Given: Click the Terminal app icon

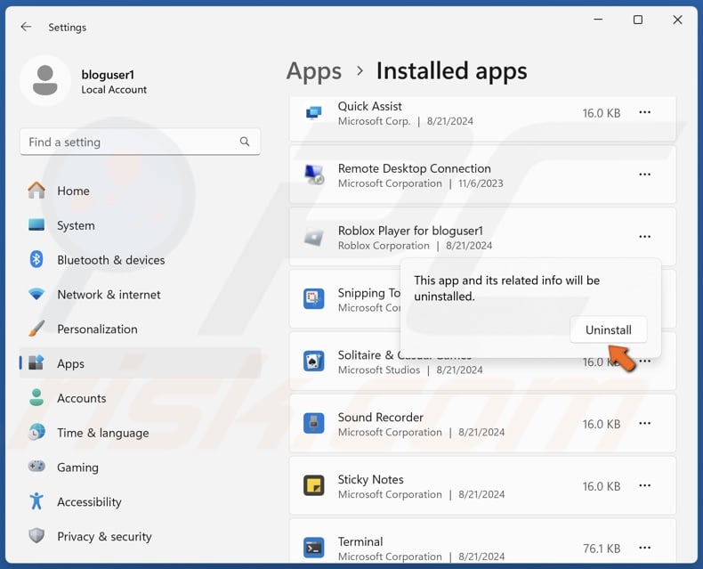Looking at the screenshot, I should (314, 548).
